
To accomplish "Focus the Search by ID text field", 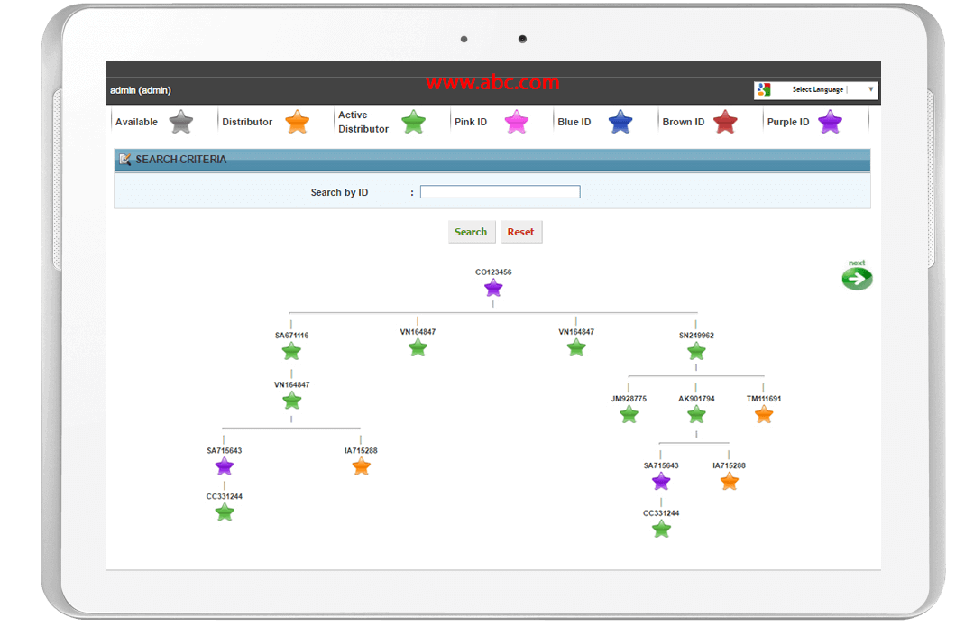I will tap(500, 192).
